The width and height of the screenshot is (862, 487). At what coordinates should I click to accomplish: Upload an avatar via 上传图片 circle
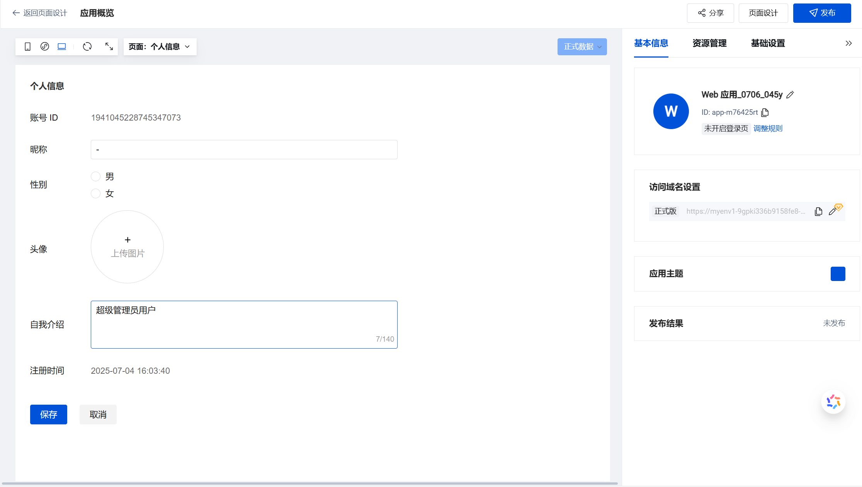coord(127,247)
